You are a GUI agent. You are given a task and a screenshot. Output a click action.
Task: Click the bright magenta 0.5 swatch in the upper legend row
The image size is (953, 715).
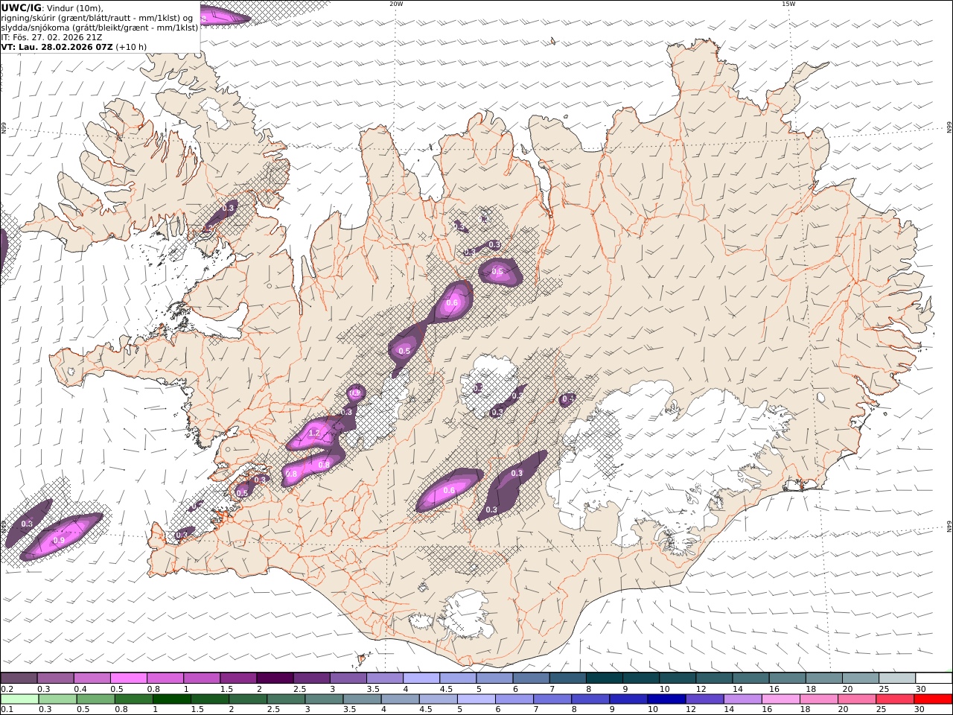(129, 678)
